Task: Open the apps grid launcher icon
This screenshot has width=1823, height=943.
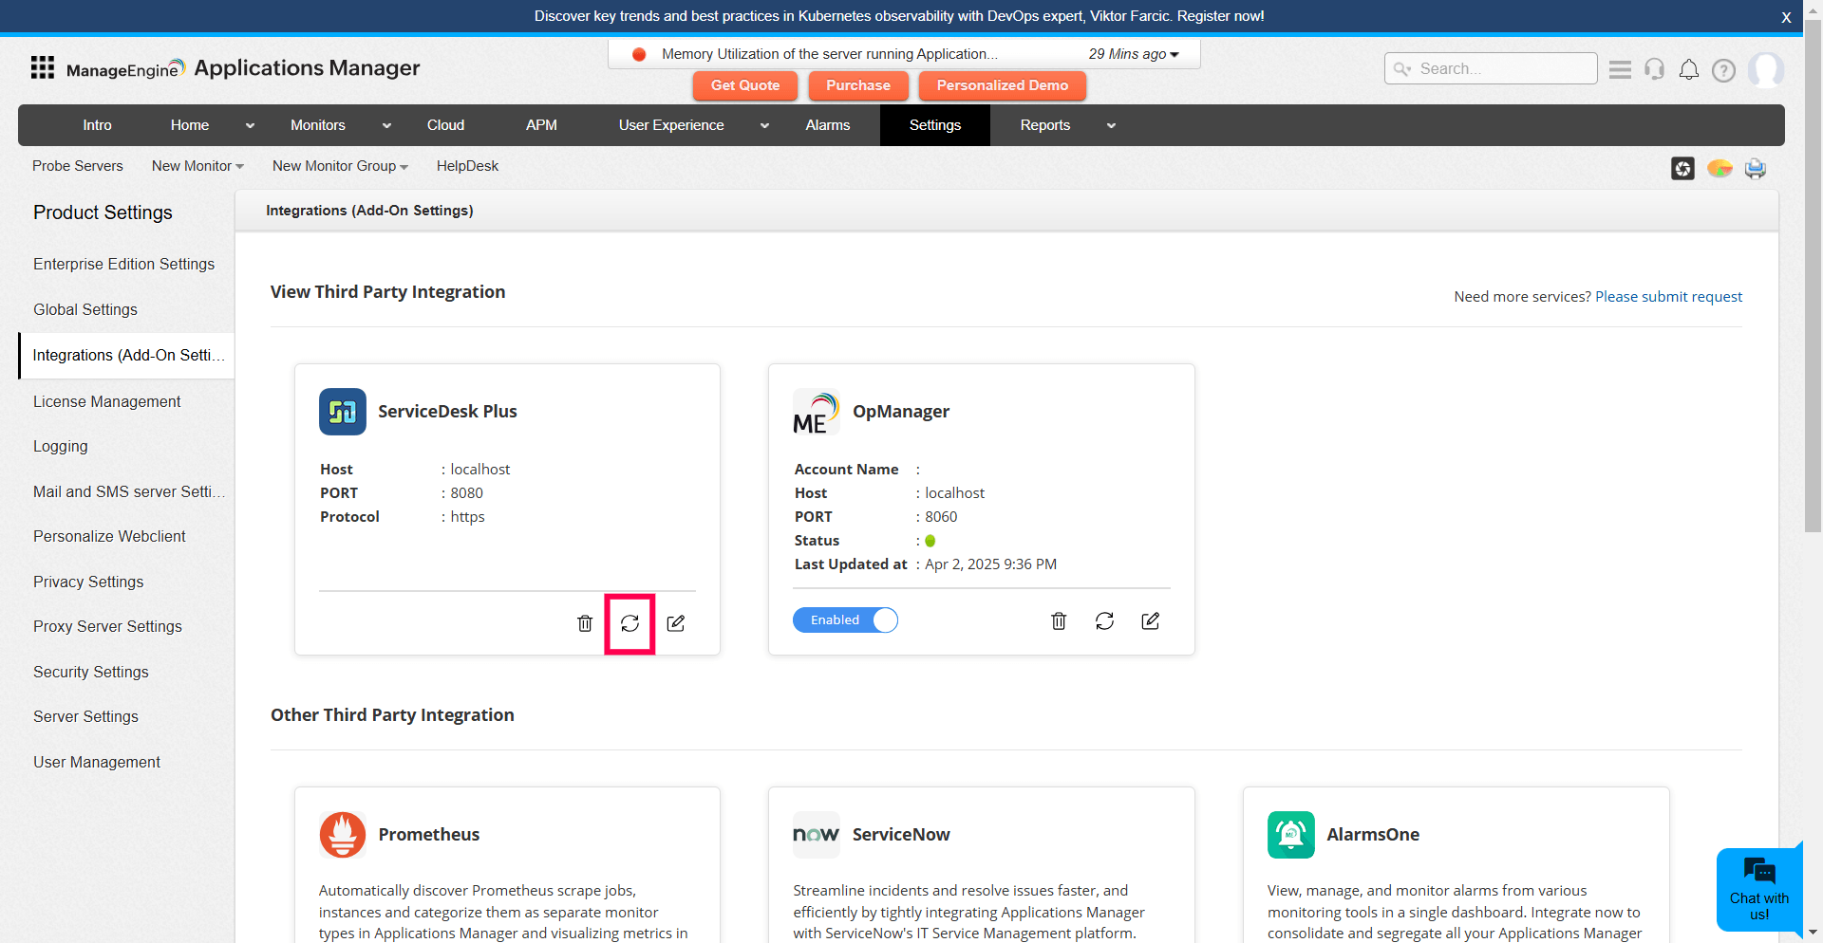Action: (42, 67)
